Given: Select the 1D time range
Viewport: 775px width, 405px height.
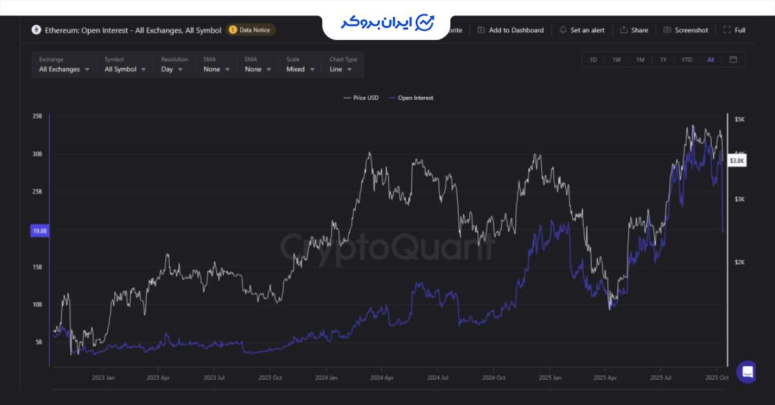Looking at the screenshot, I should 593,60.
